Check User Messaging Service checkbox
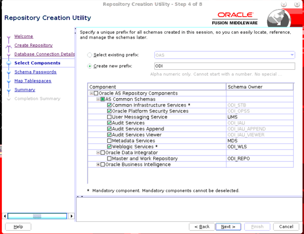Image resolution: width=304 pixels, height=234 pixels. coord(109,117)
